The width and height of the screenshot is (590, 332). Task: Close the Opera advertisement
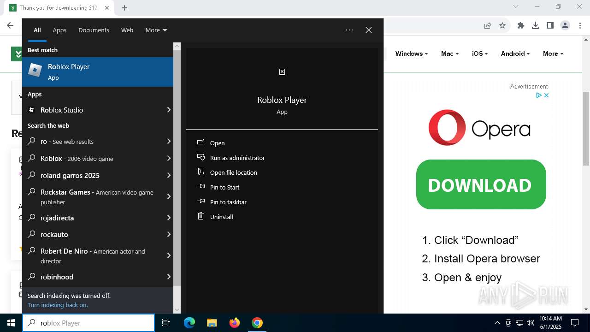[x=546, y=95]
